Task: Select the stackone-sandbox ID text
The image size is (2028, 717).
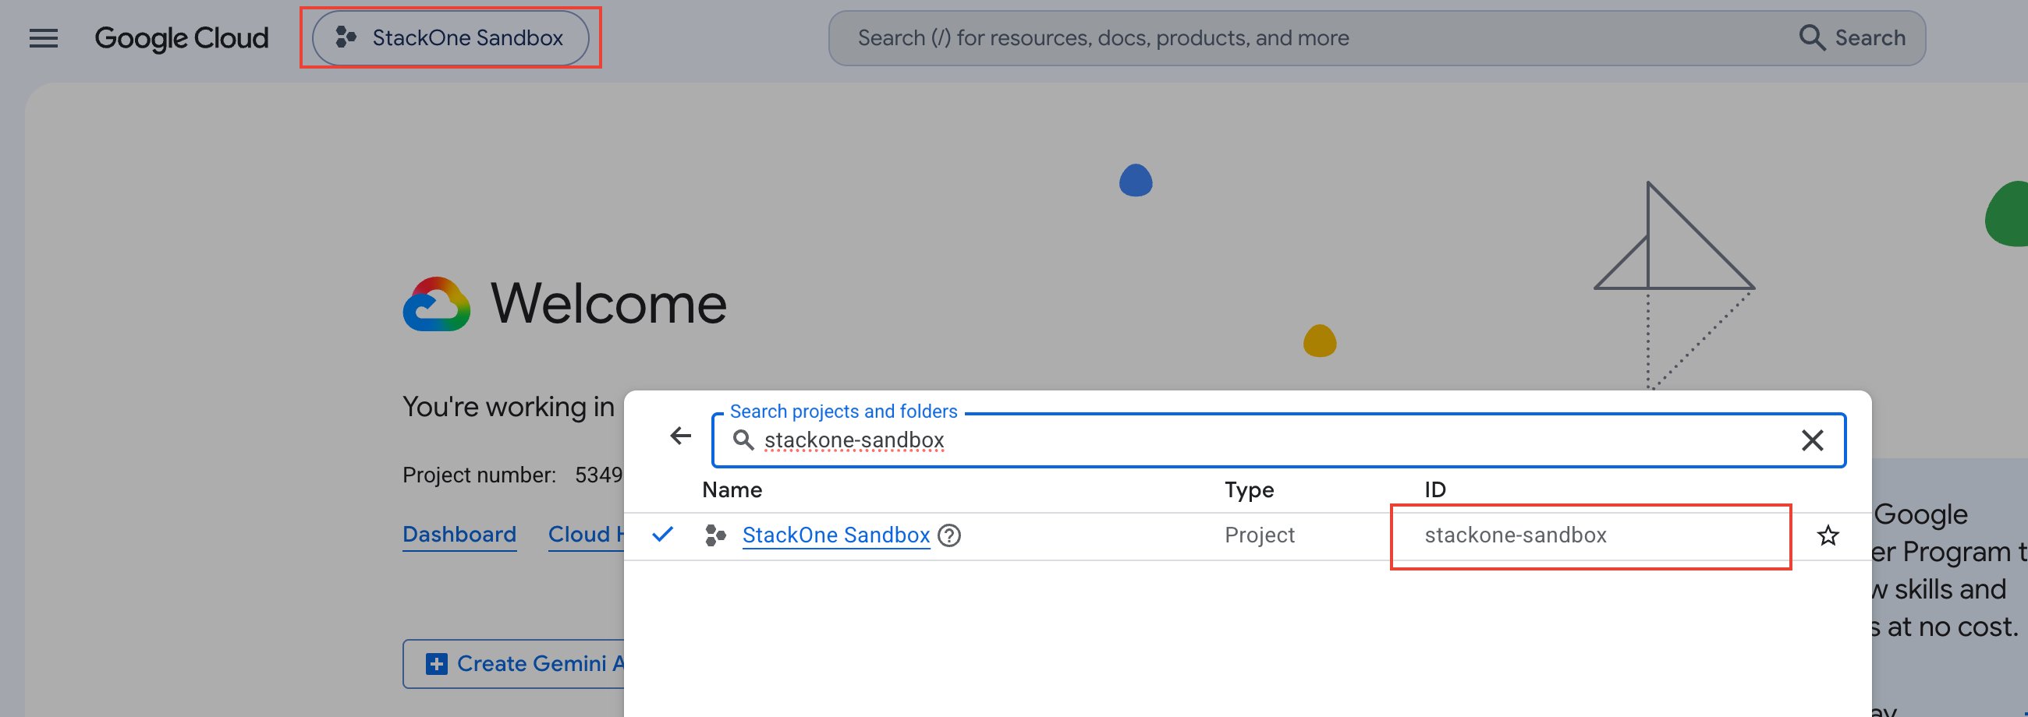Action: (x=1516, y=535)
